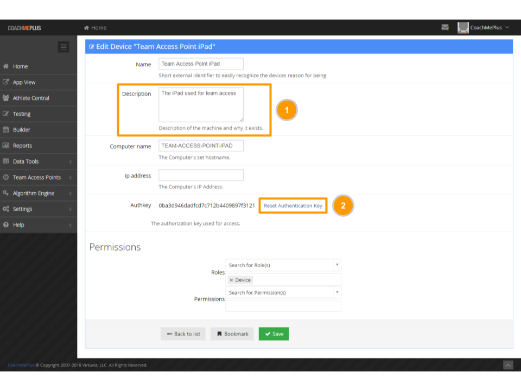Click the Help question mark icon

(5, 225)
